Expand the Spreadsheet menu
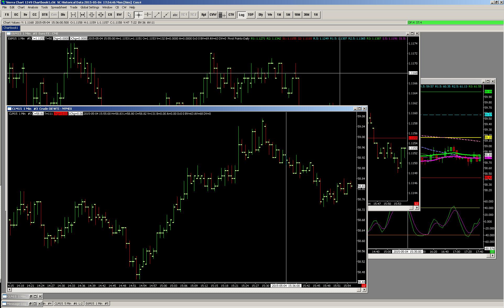 [x=59, y=7]
